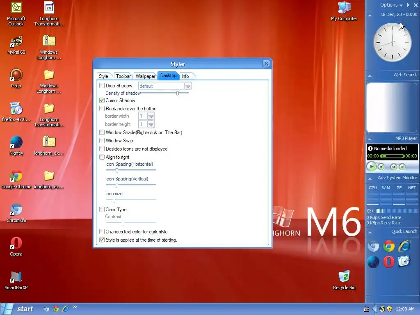Viewport: 420px width, 315px height.
Task: Play media in MP3 Player
Action: pyautogui.click(x=372, y=167)
